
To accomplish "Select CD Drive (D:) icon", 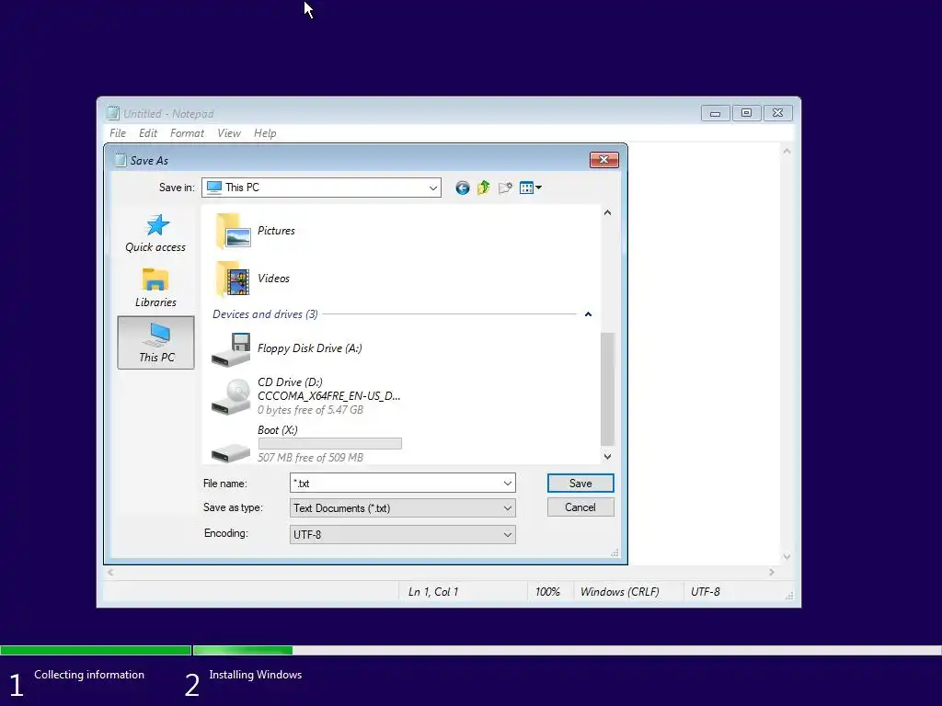I will [x=231, y=396].
